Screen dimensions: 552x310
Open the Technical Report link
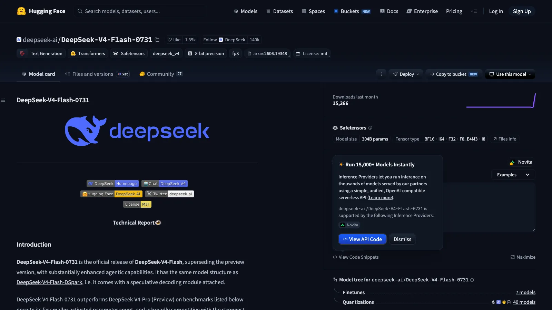click(137, 223)
